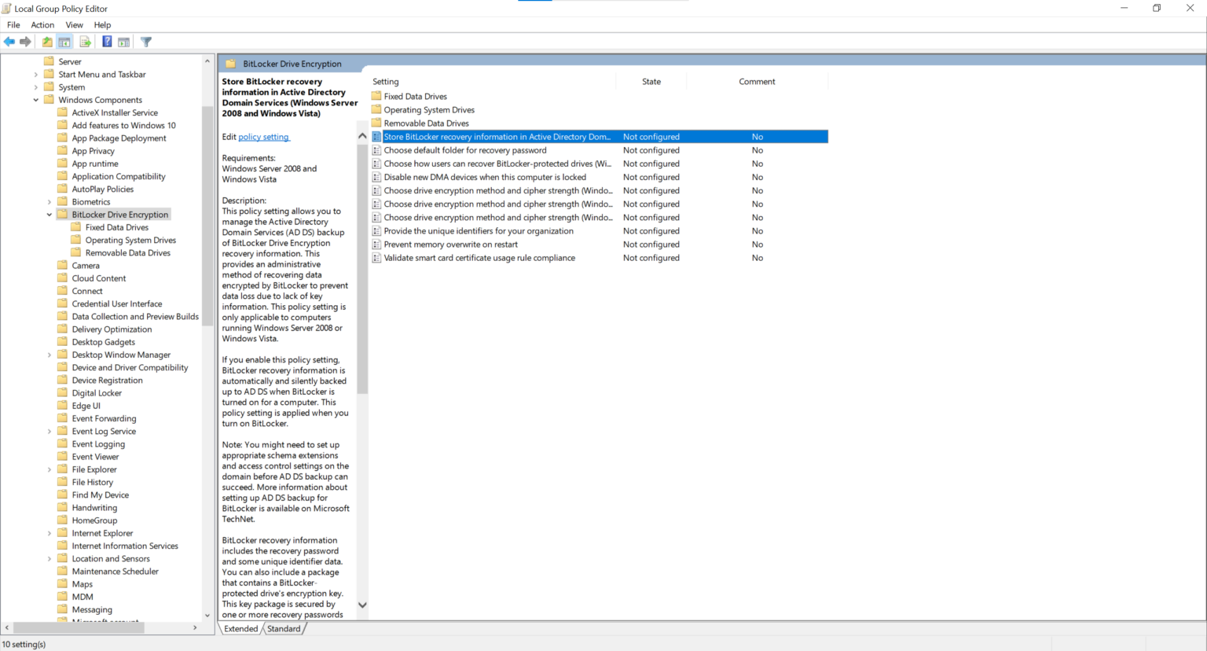Collapse the Windows Components tree node
Viewport: 1207px width, 651px height.
point(35,99)
